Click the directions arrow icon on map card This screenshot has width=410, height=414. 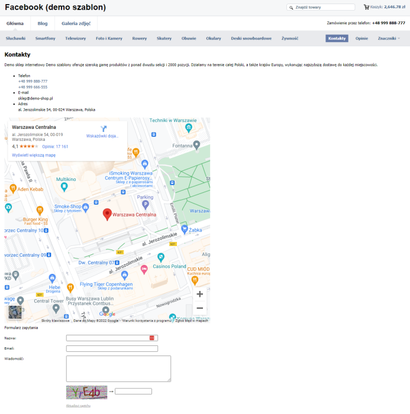point(102,128)
